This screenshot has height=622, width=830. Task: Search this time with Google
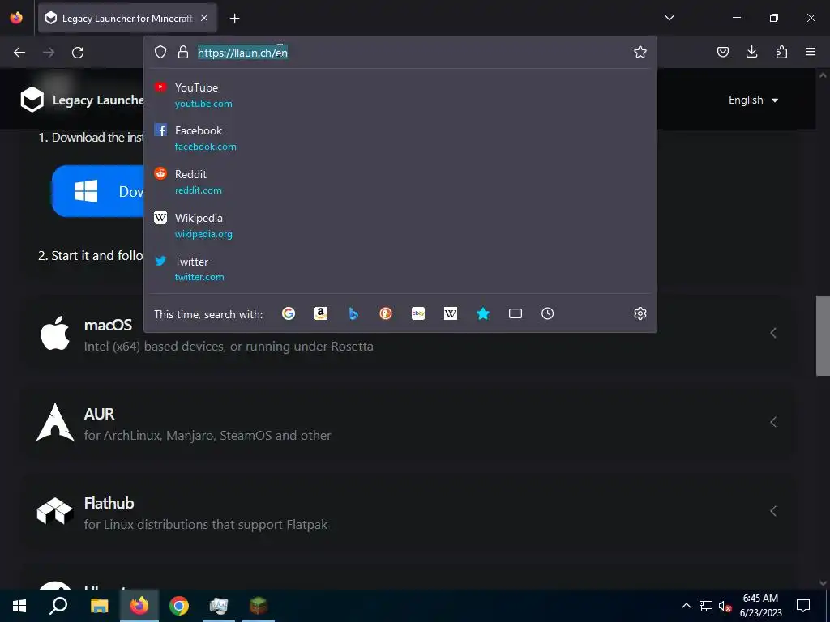tap(289, 313)
